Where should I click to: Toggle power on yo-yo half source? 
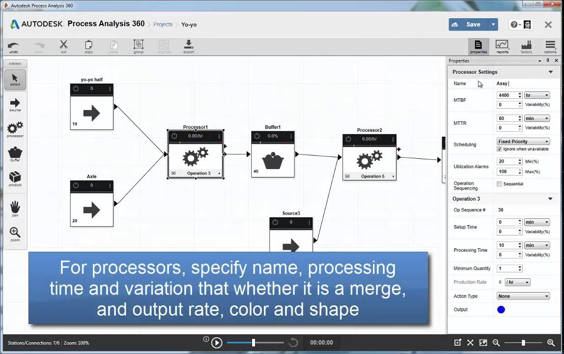pyautogui.click(x=76, y=88)
